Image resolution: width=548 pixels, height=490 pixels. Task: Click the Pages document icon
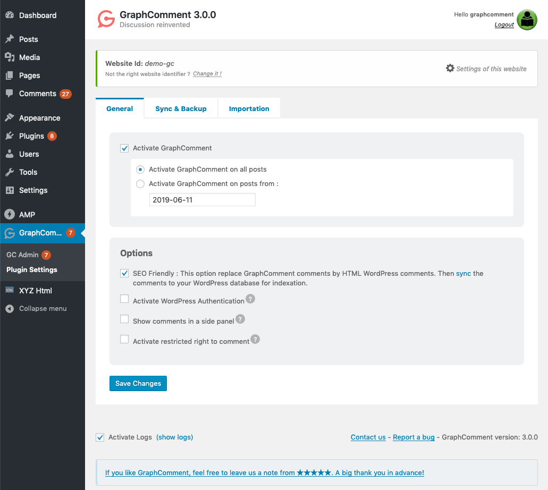click(x=10, y=75)
